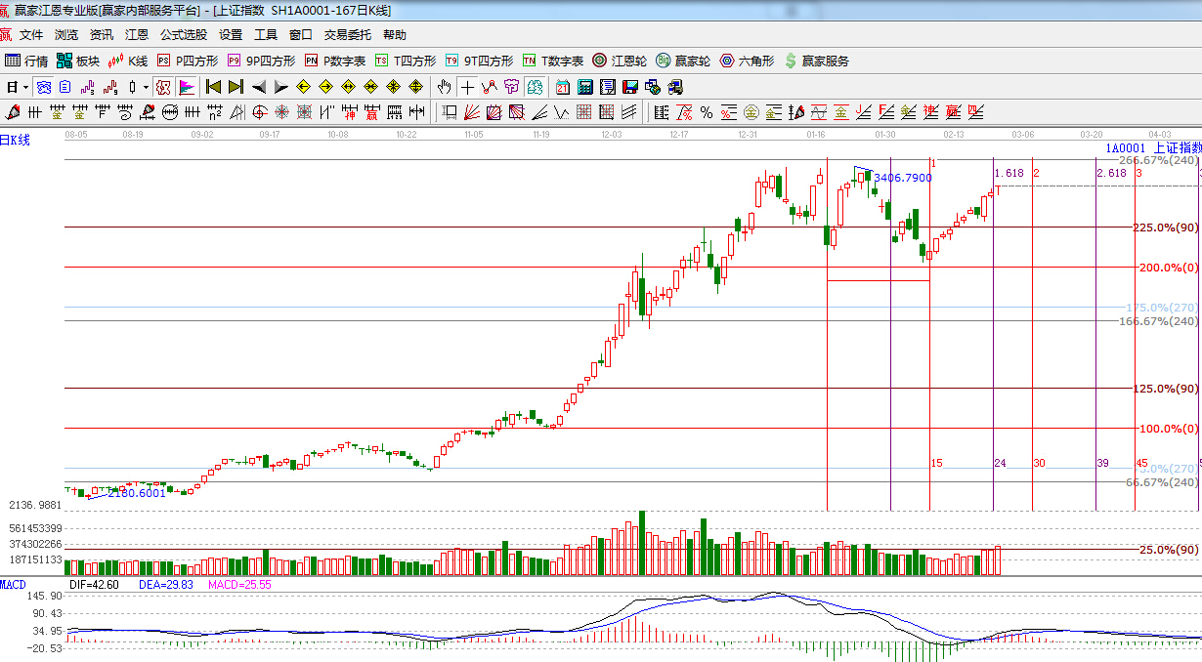
Task: Open the 公式选股 menu
Action: (184, 35)
